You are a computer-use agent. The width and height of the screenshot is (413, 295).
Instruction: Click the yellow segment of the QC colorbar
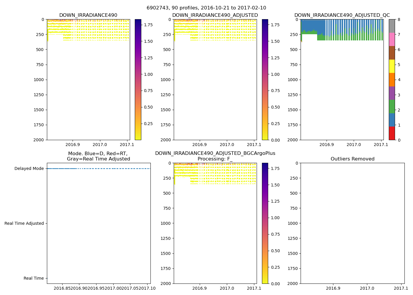(x=392, y=66)
